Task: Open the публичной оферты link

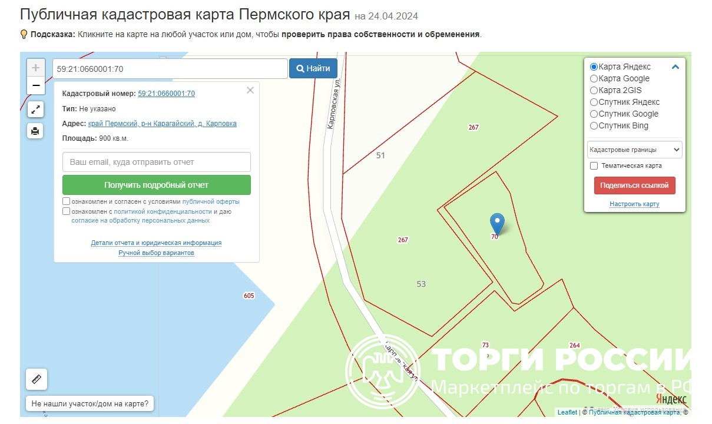Action: (x=211, y=201)
